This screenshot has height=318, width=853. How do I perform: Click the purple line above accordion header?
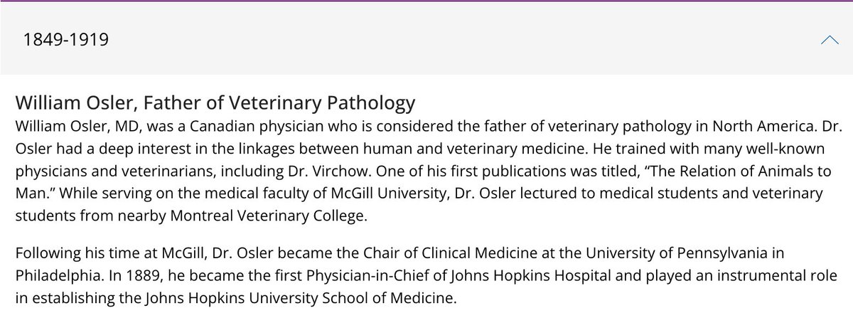(x=426, y=1)
